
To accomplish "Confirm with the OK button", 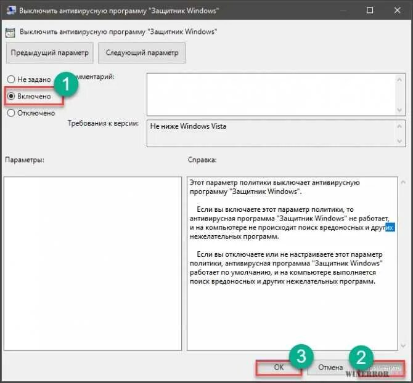I will 279,367.
